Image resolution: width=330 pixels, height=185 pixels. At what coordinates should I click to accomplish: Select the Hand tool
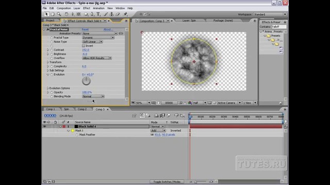pyautogui.click(x=53, y=14)
